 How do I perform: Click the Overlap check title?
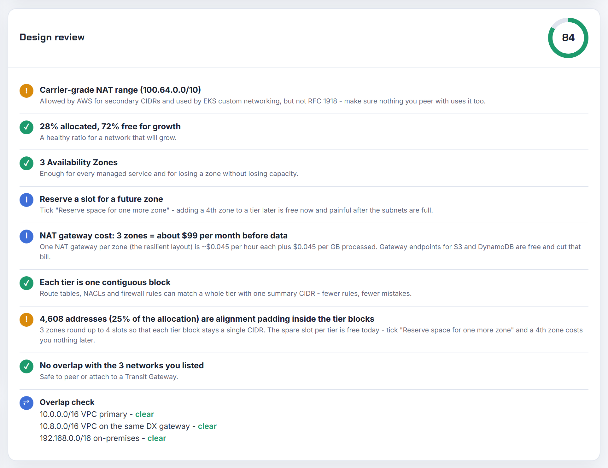tap(67, 402)
